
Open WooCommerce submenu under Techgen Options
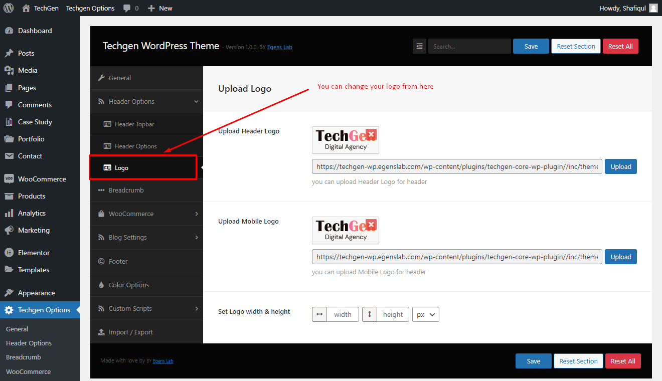click(x=28, y=371)
